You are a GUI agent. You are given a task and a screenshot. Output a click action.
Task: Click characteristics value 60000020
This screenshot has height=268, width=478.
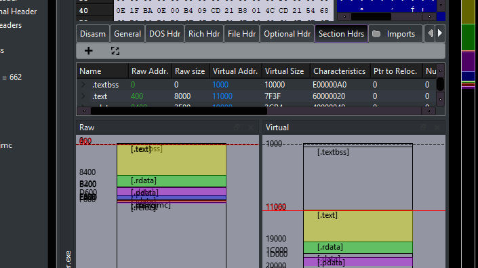click(x=329, y=96)
